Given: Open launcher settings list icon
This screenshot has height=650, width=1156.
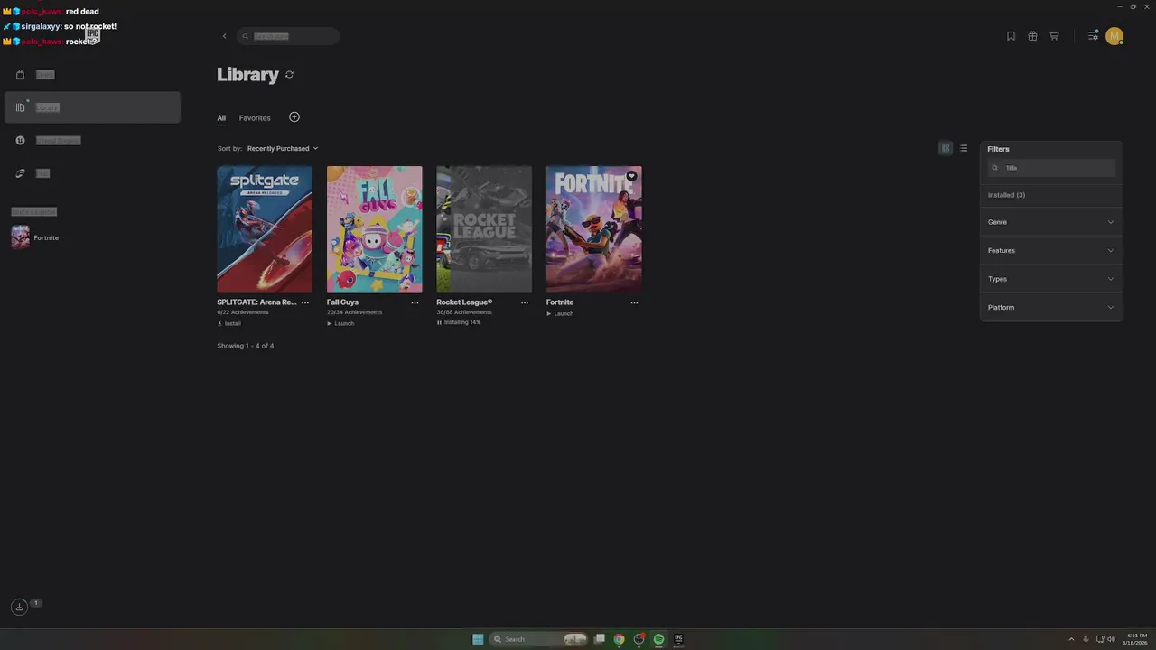Looking at the screenshot, I should click(1093, 36).
